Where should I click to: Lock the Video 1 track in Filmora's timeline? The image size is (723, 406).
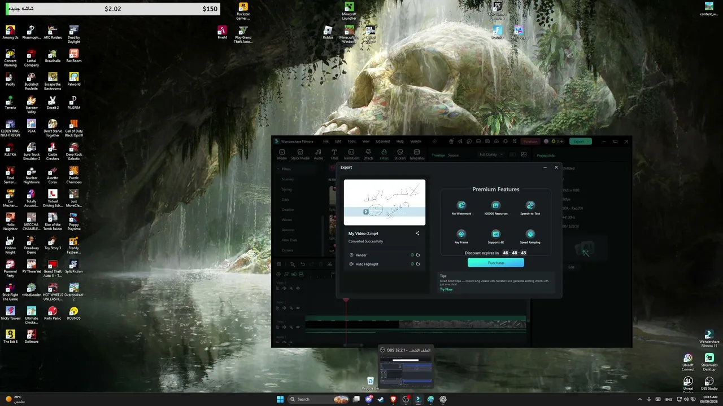[278, 328]
